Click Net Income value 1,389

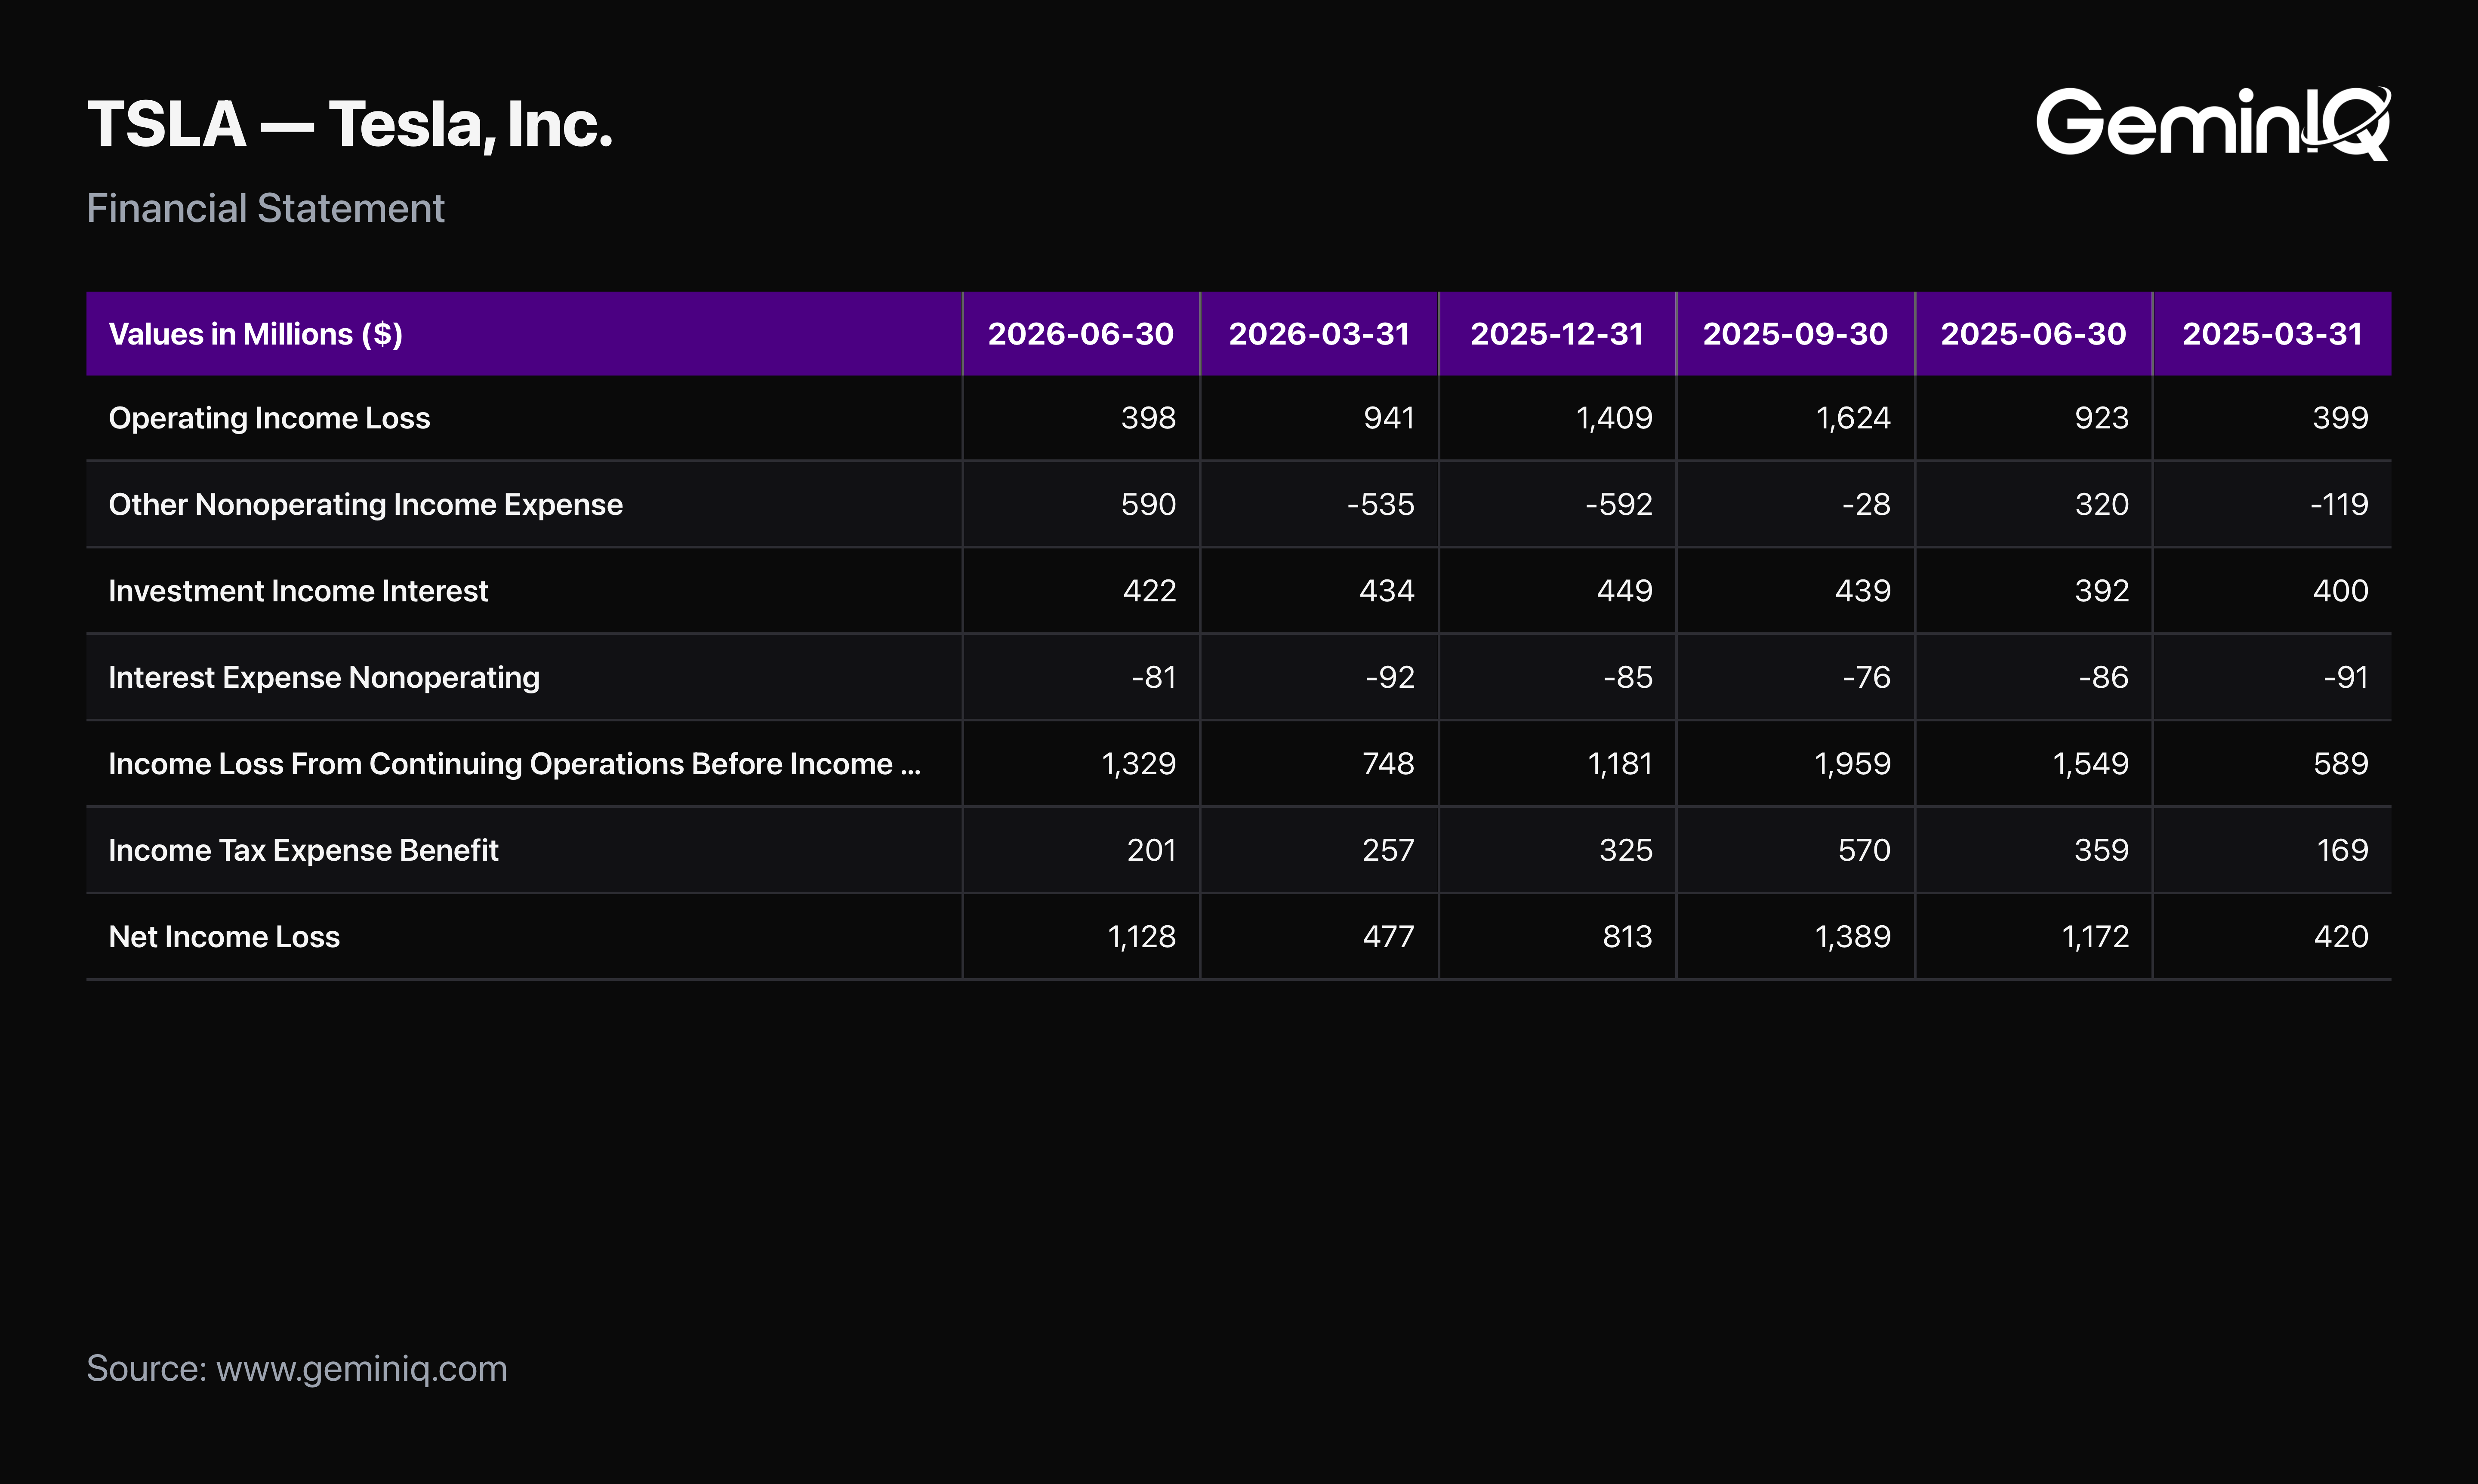(x=1853, y=937)
